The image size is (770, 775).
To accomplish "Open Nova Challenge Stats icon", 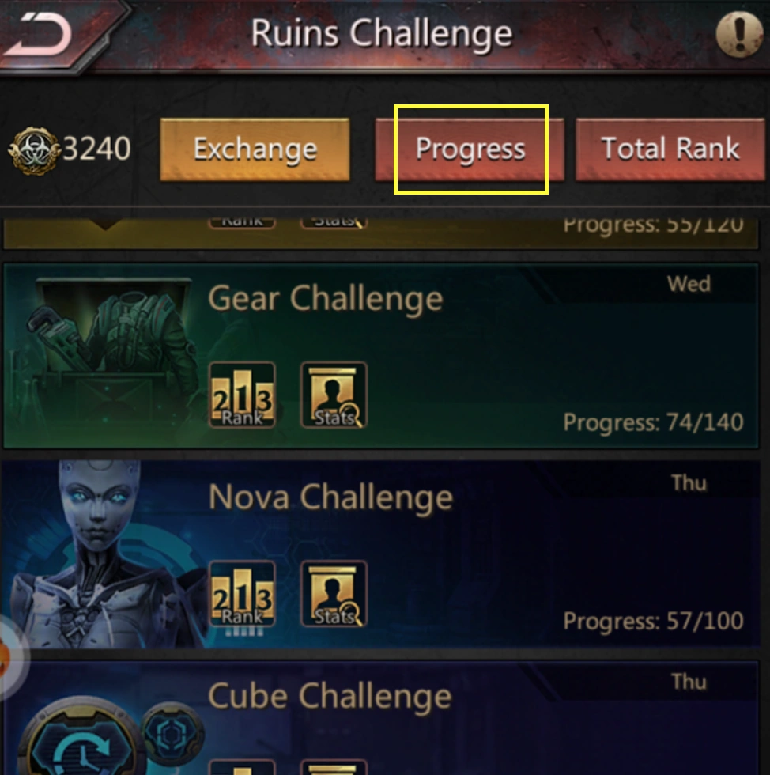I will pos(334,594).
